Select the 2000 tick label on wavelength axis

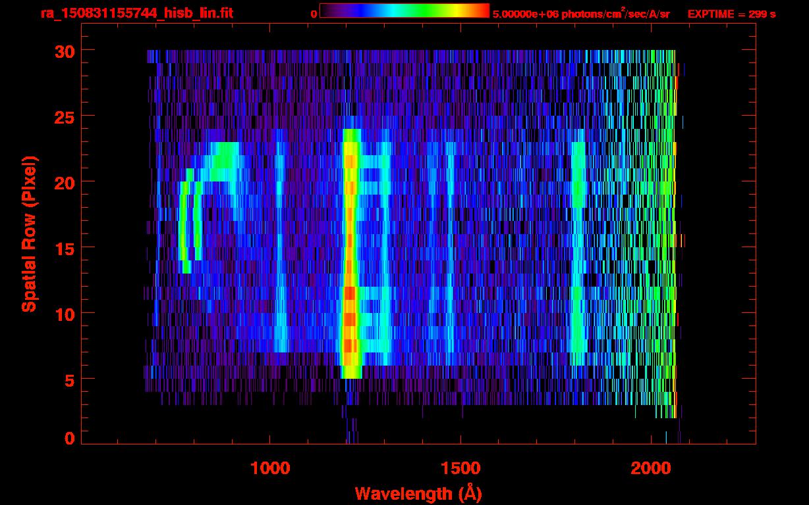pyautogui.click(x=652, y=468)
